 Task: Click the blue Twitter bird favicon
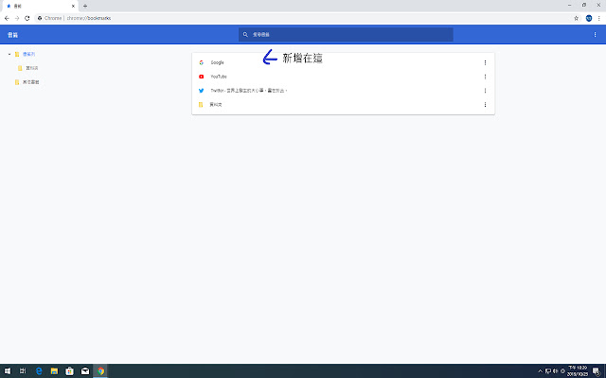[201, 91]
